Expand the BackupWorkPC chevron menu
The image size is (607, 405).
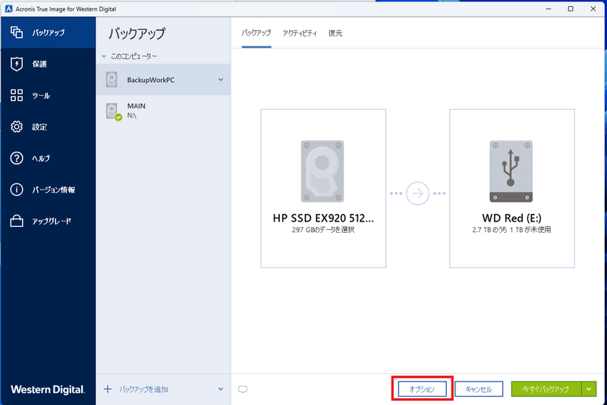221,80
